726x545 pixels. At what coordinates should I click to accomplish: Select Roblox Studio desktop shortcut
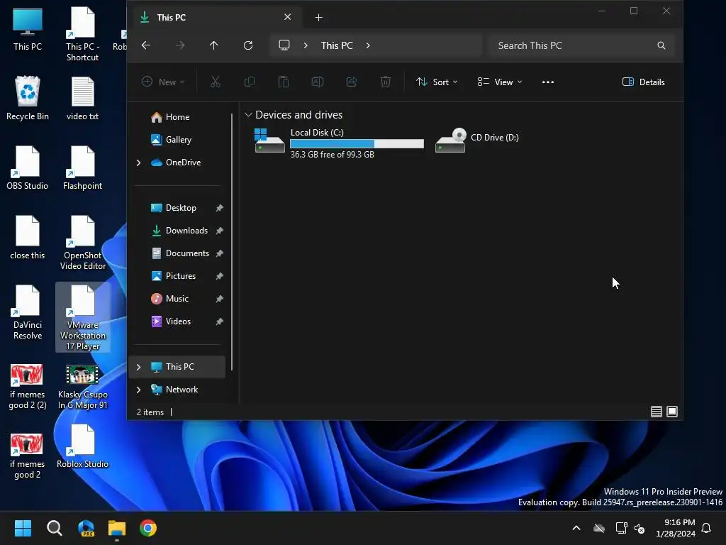[82, 447]
